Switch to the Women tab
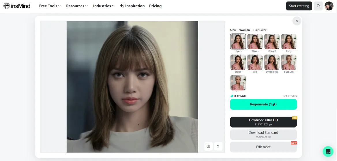 [245, 30]
